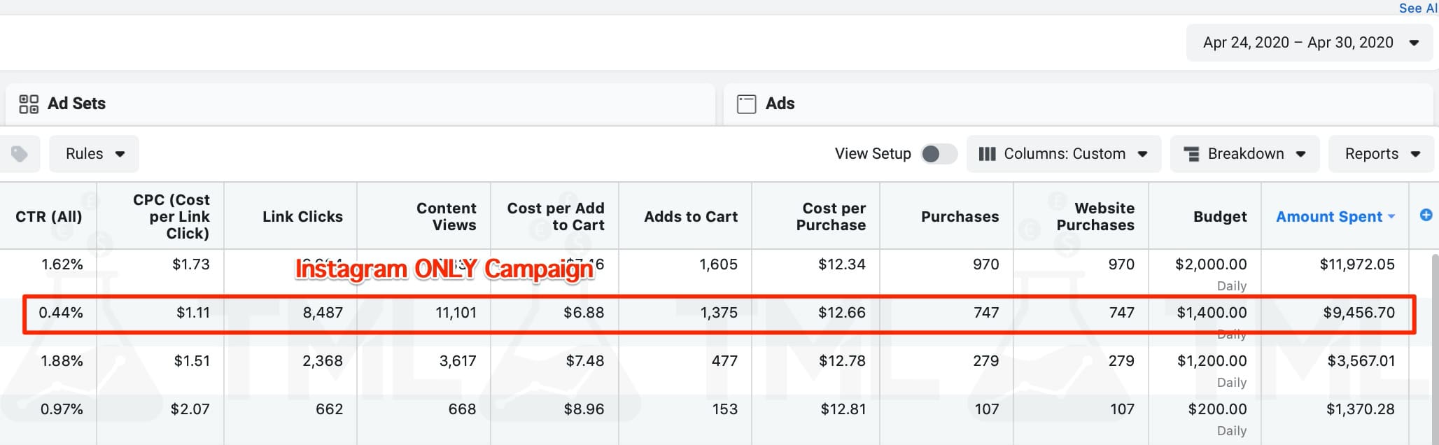Click the Website Purchases column header
The height and width of the screenshot is (445, 1439).
1095,217
